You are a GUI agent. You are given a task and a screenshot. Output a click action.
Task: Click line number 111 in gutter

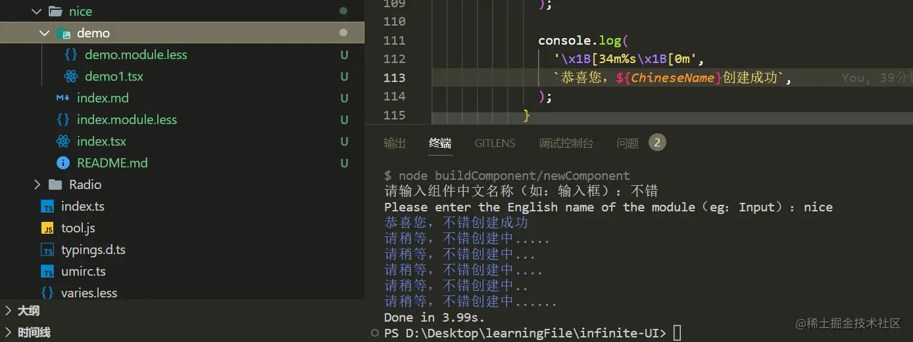click(x=394, y=40)
